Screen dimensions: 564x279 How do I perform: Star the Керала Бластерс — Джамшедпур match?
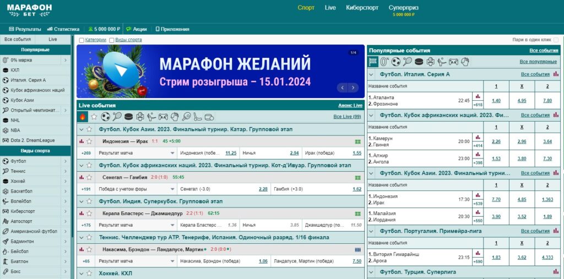click(x=89, y=213)
